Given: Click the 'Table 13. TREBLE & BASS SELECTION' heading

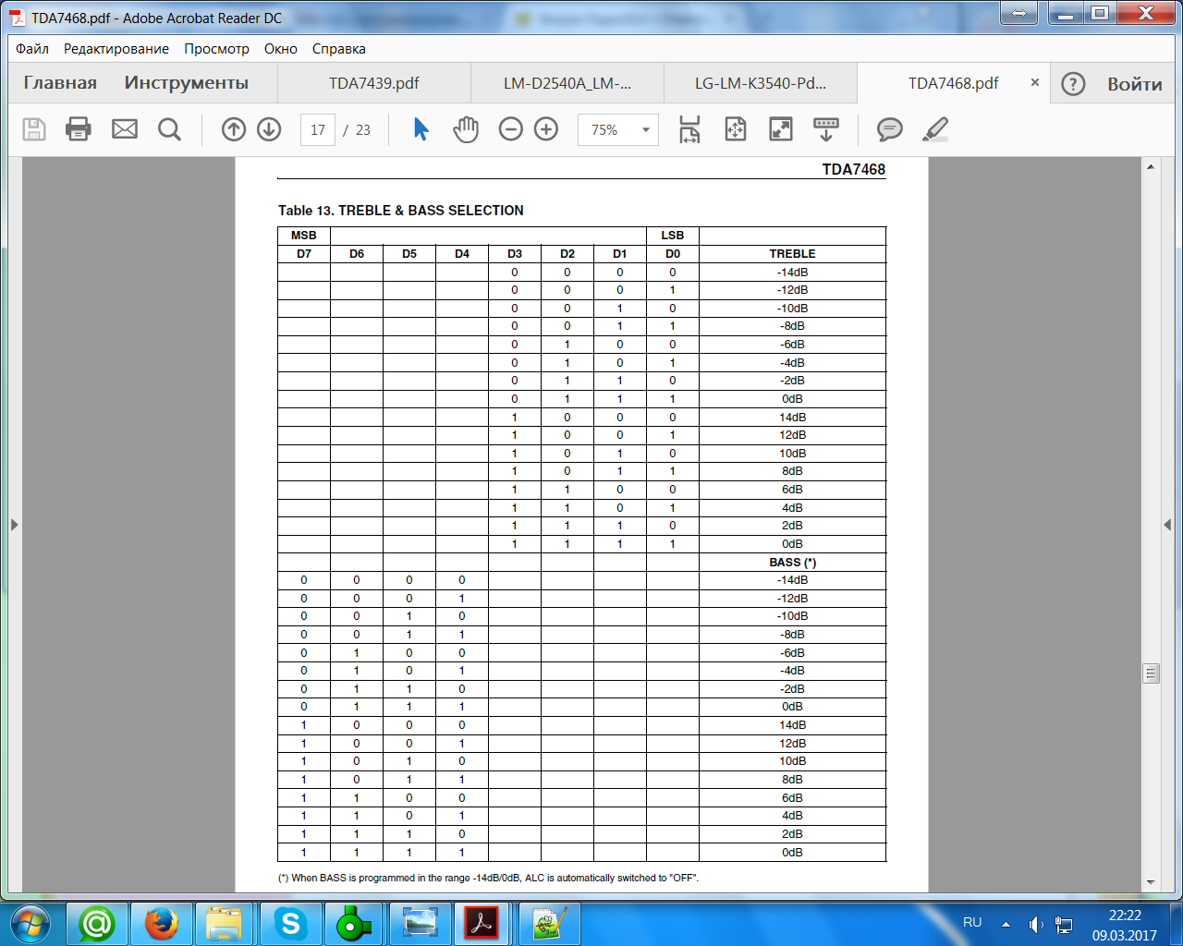Looking at the screenshot, I should [401, 211].
